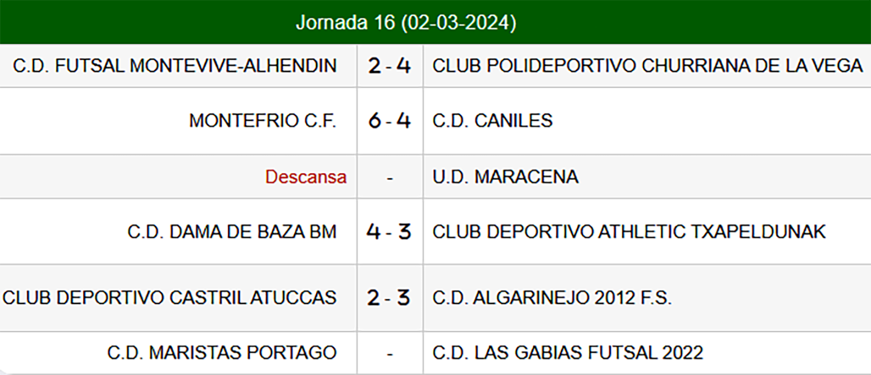Click the 4 - 3 score
Screen dimensions: 871x375
click(x=390, y=232)
